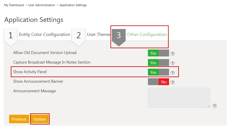Go back with the Previous button
The height and width of the screenshot is (128, 230).
pos(19,119)
